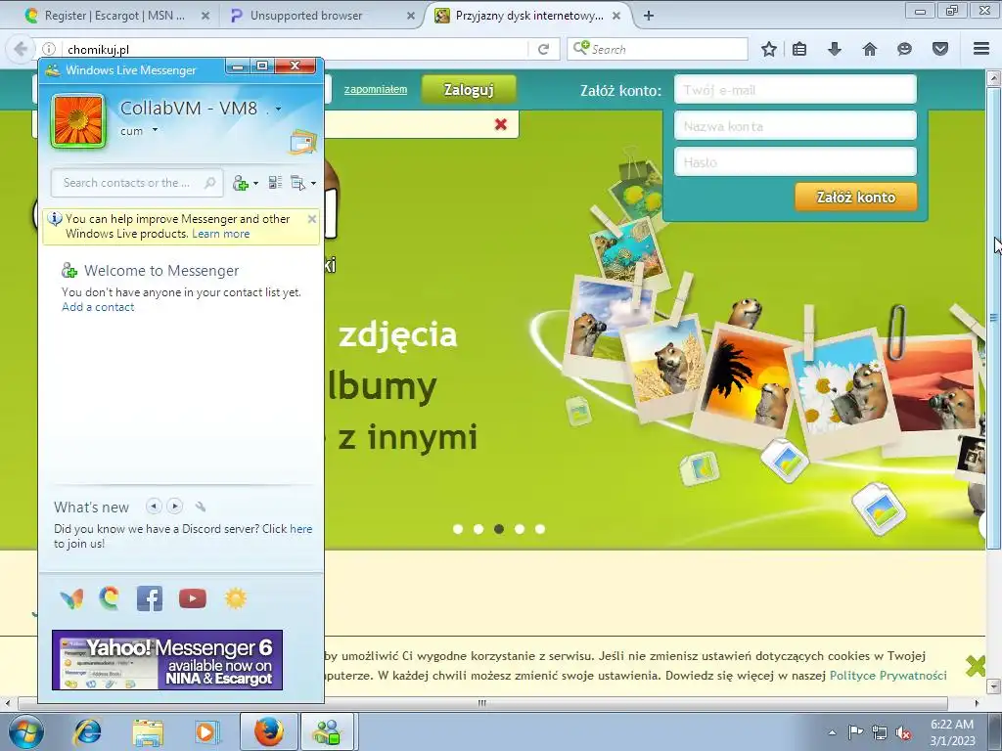Select the first carousel dot
The image size is (1002, 751).
(458, 529)
